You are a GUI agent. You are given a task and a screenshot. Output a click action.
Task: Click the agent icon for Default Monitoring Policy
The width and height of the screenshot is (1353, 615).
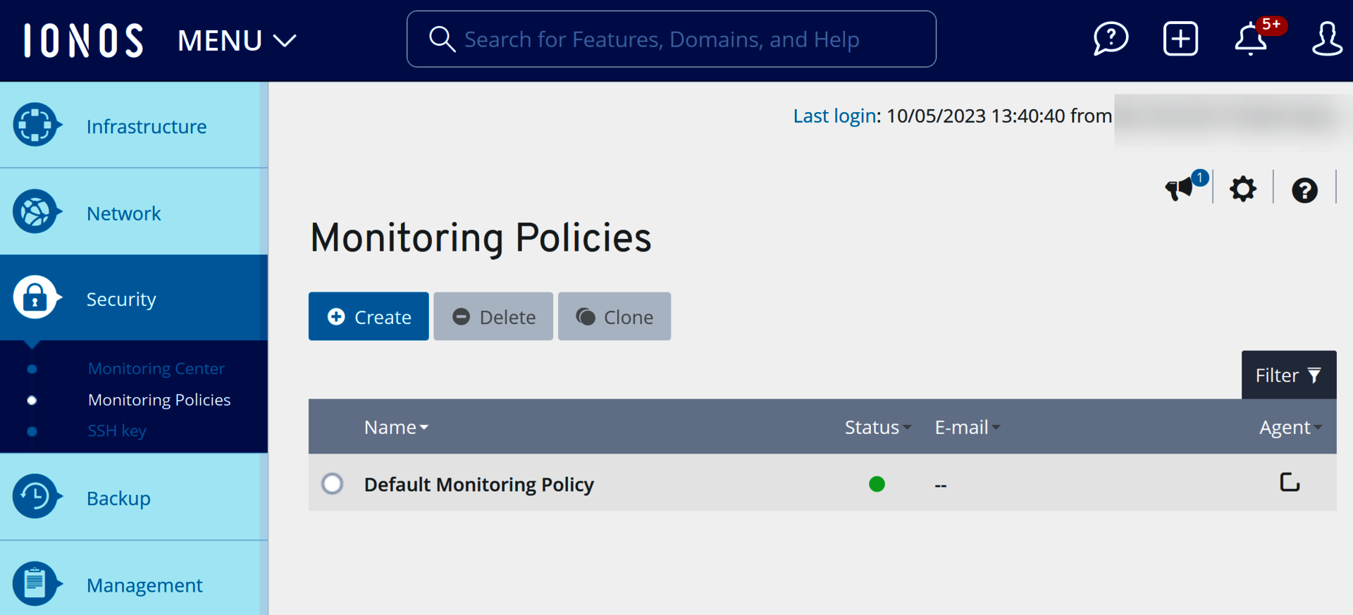click(x=1290, y=483)
